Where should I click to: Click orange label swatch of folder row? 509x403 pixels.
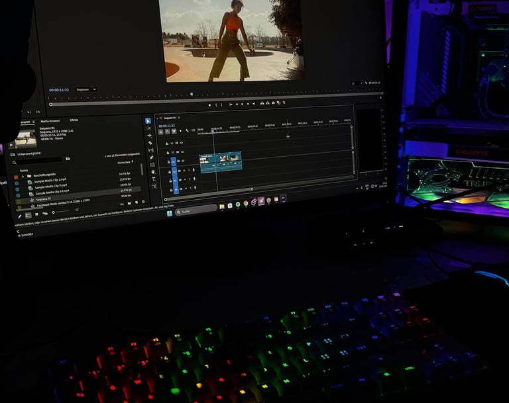coord(16,177)
